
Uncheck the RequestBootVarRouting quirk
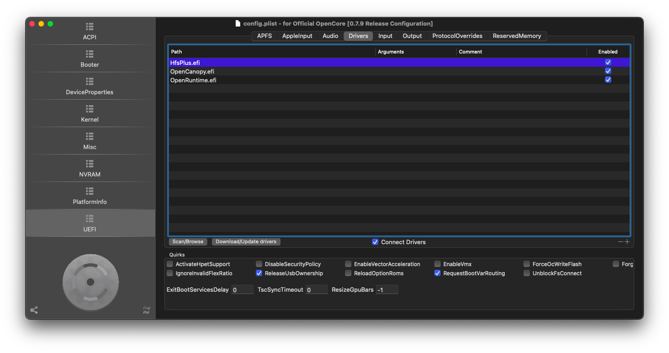click(437, 273)
